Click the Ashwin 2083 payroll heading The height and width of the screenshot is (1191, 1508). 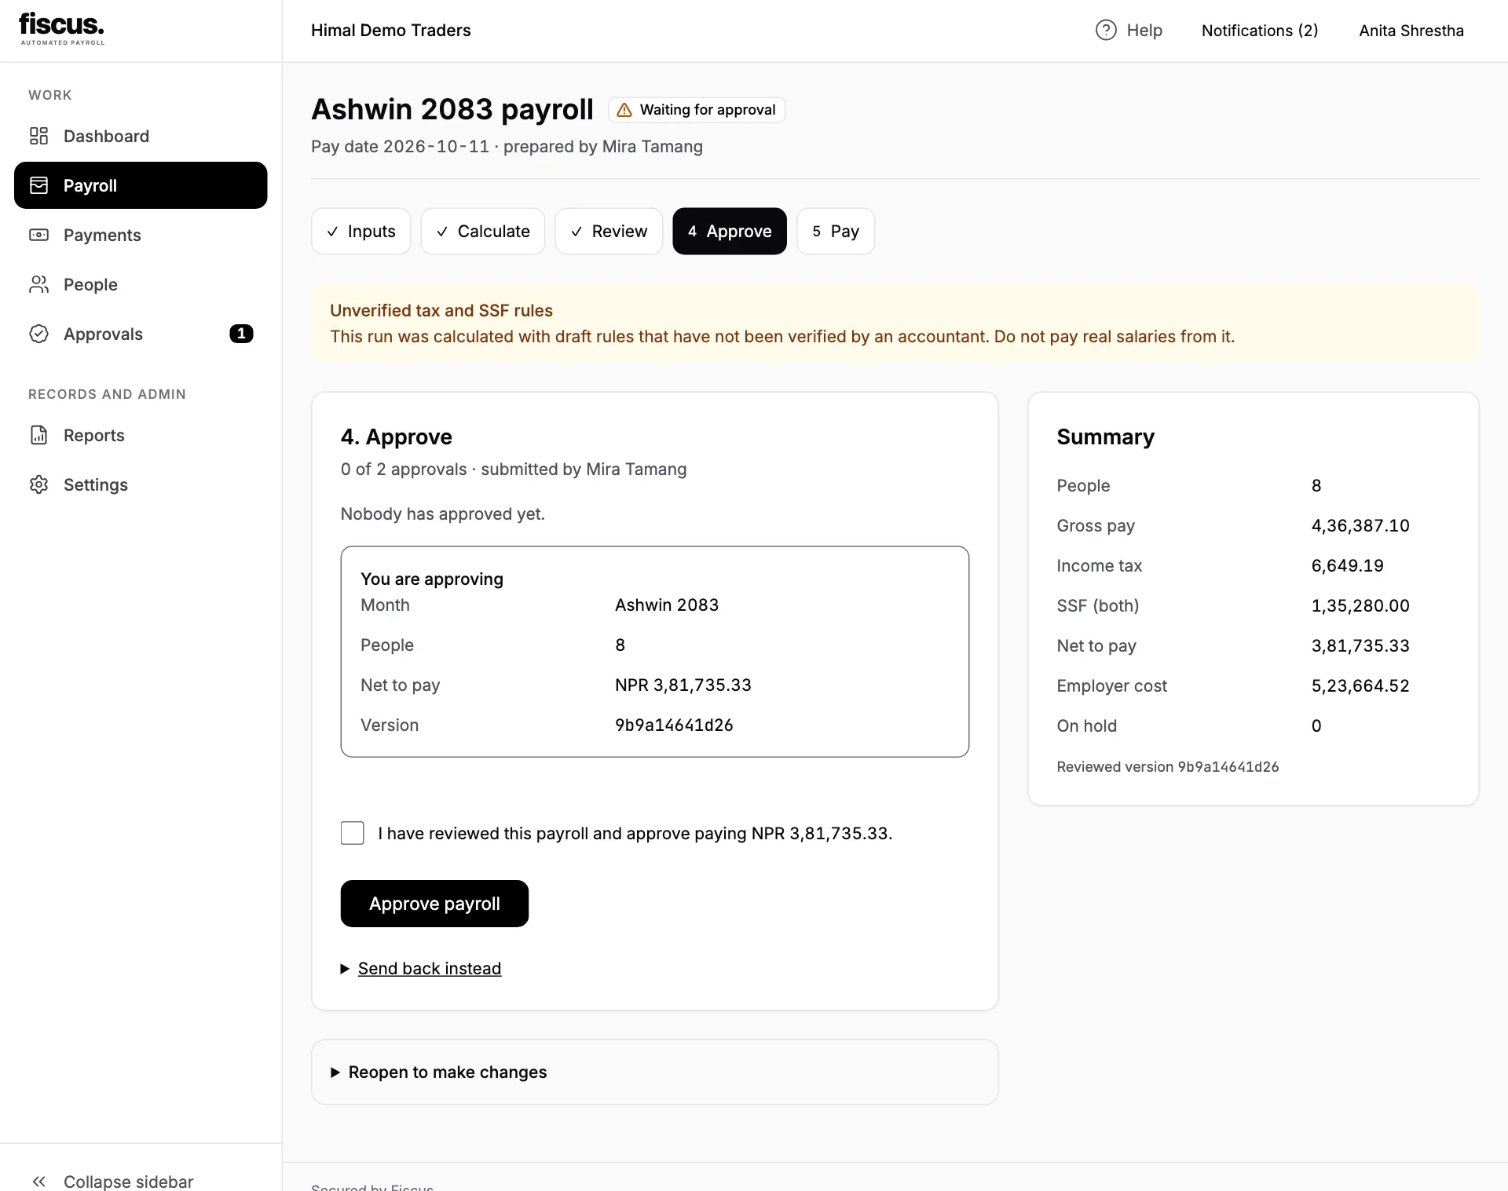pyautogui.click(x=452, y=109)
